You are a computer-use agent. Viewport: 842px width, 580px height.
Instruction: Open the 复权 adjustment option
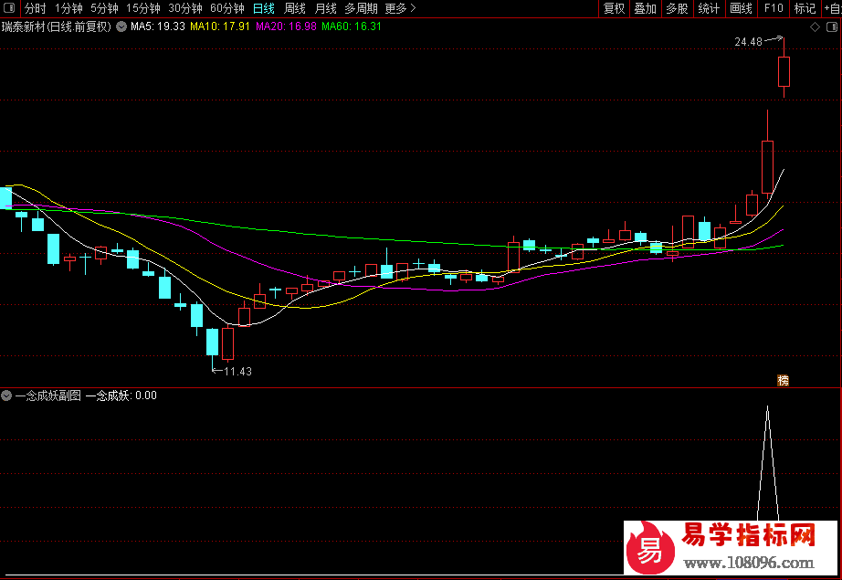[614, 8]
